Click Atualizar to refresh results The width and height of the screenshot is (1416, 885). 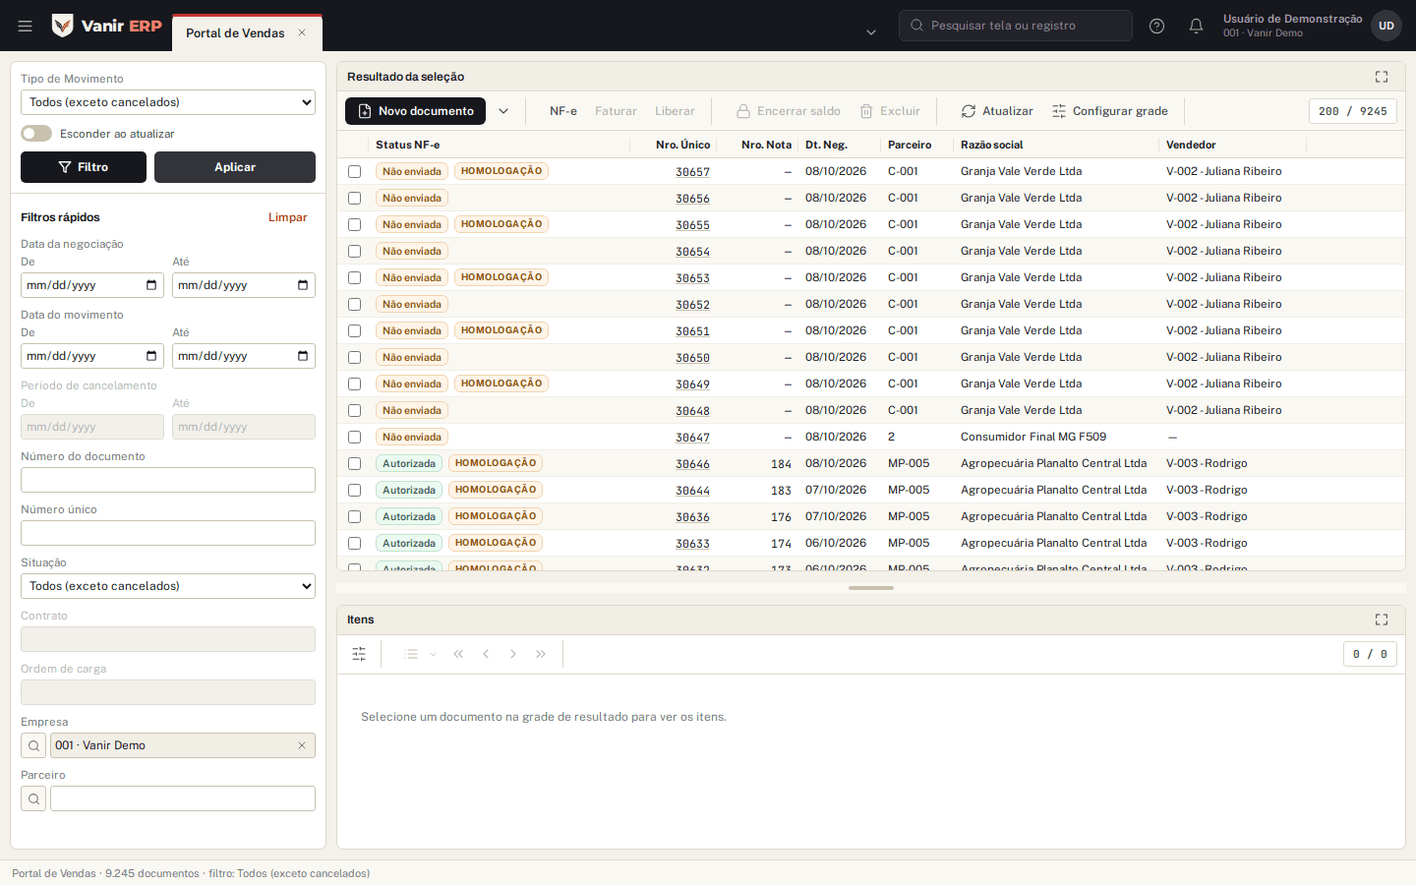[x=997, y=111]
